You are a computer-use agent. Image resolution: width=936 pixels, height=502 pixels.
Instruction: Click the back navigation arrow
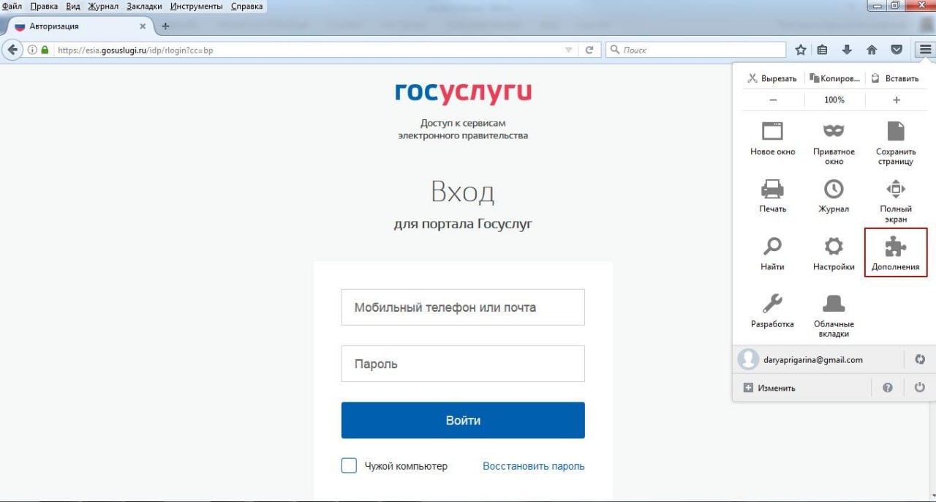[x=12, y=50]
